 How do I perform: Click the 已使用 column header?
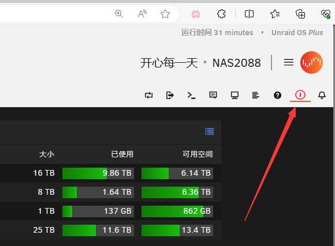tap(122, 154)
